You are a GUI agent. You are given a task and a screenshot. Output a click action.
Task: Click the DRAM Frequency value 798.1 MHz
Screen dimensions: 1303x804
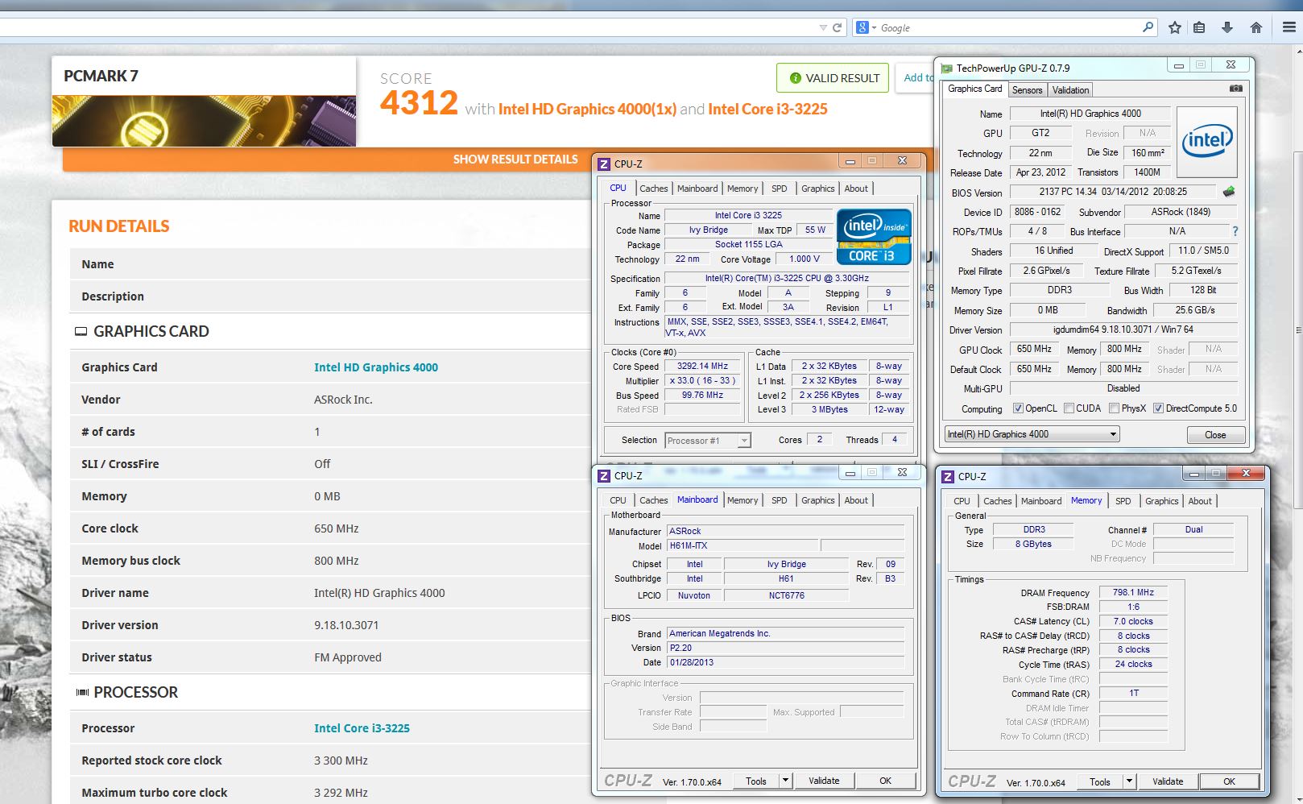tap(1133, 592)
